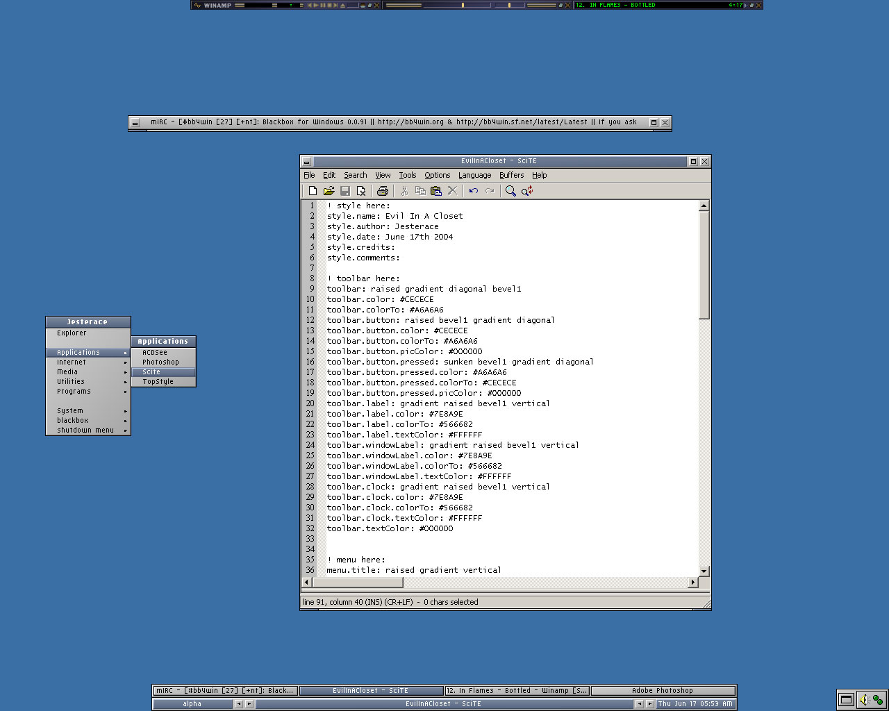Screen dimensions: 889x711
Task: Click next window arrow beside the clock
Action: click(x=650, y=704)
